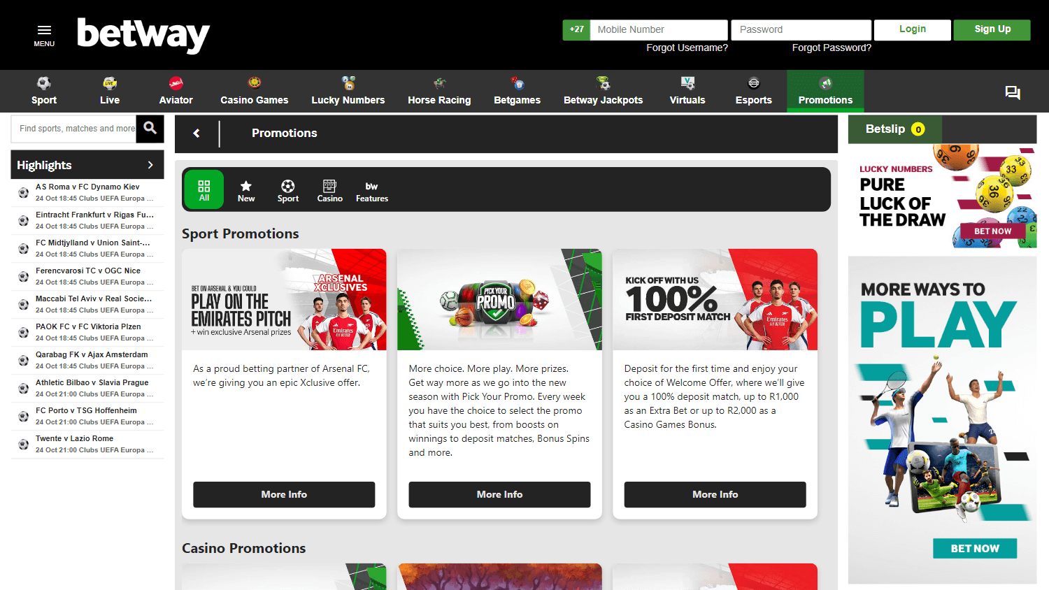Image resolution: width=1049 pixels, height=590 pixels.
Task: Click the Betslip count badge
Action: pos(918,129)
